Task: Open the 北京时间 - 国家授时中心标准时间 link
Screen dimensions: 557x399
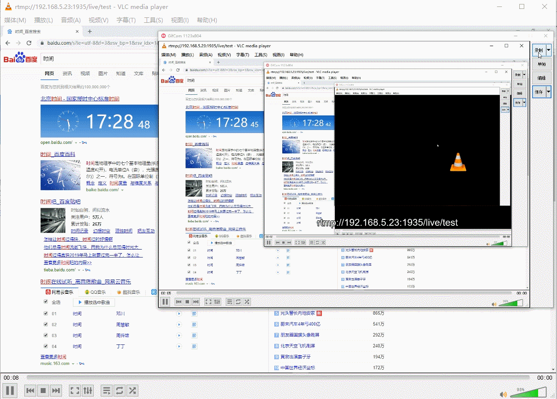Action: click(80, 99)
